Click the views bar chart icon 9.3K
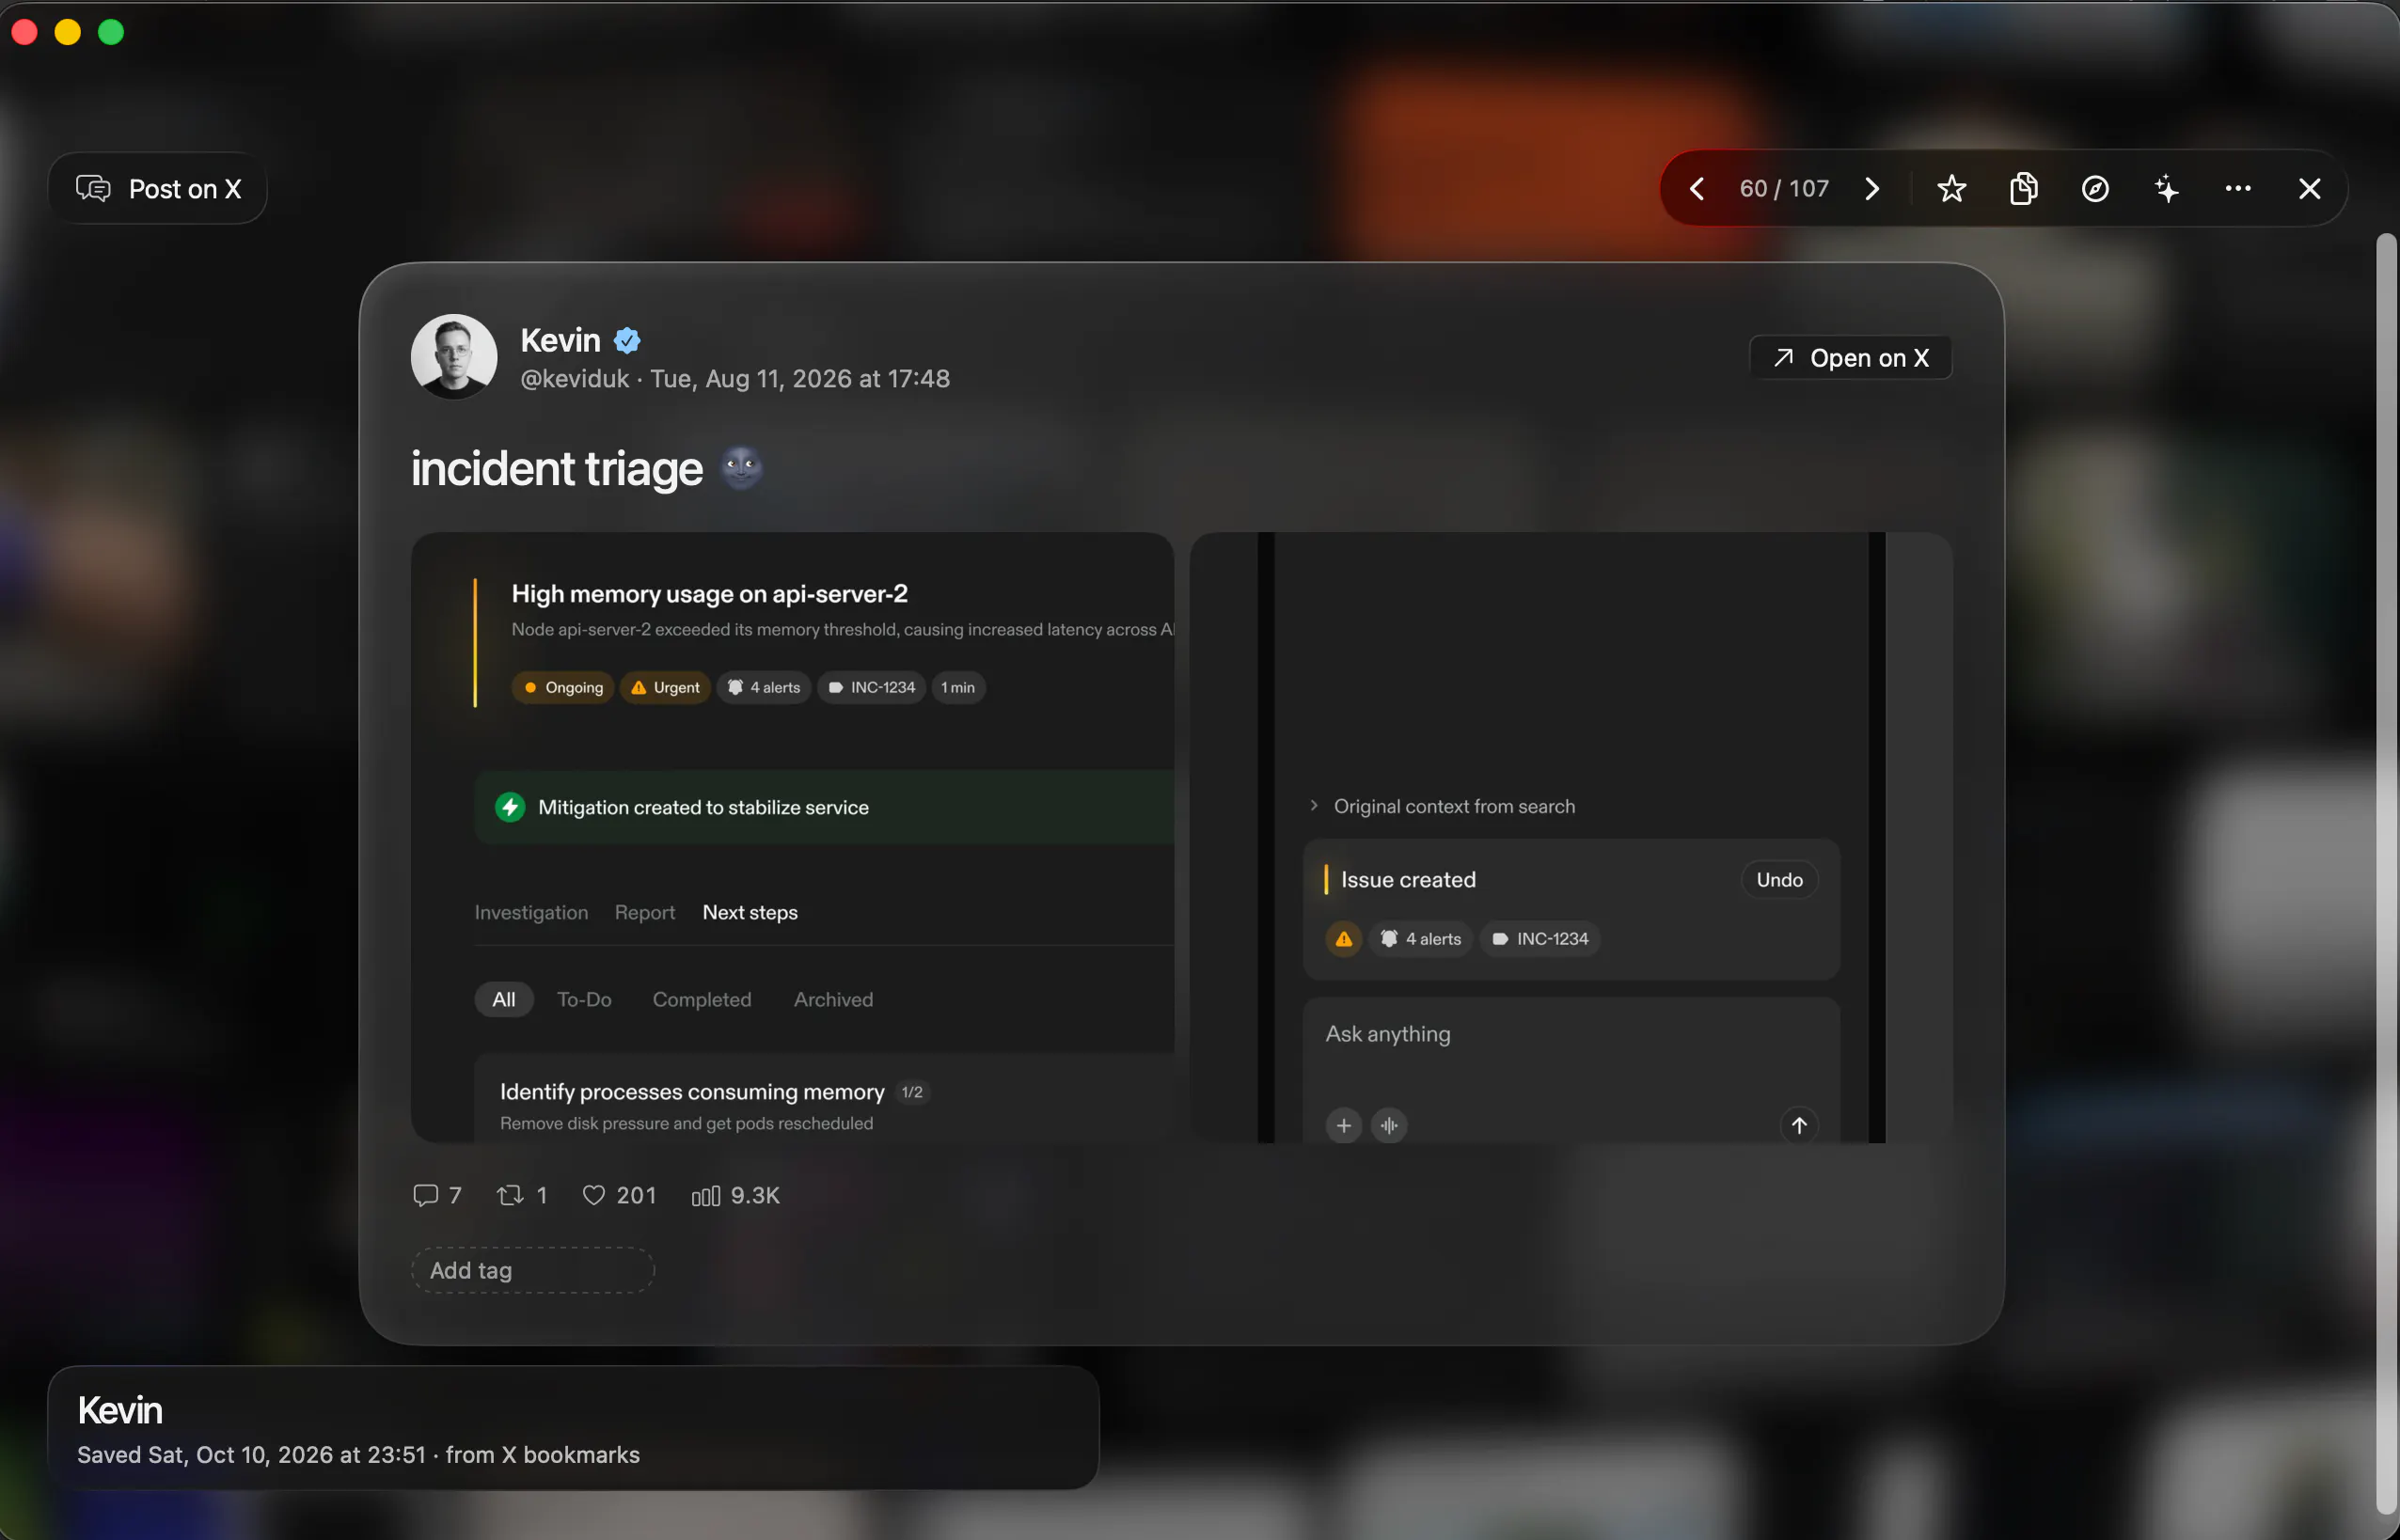The image size is (2400, 1540). (705, 1196)
